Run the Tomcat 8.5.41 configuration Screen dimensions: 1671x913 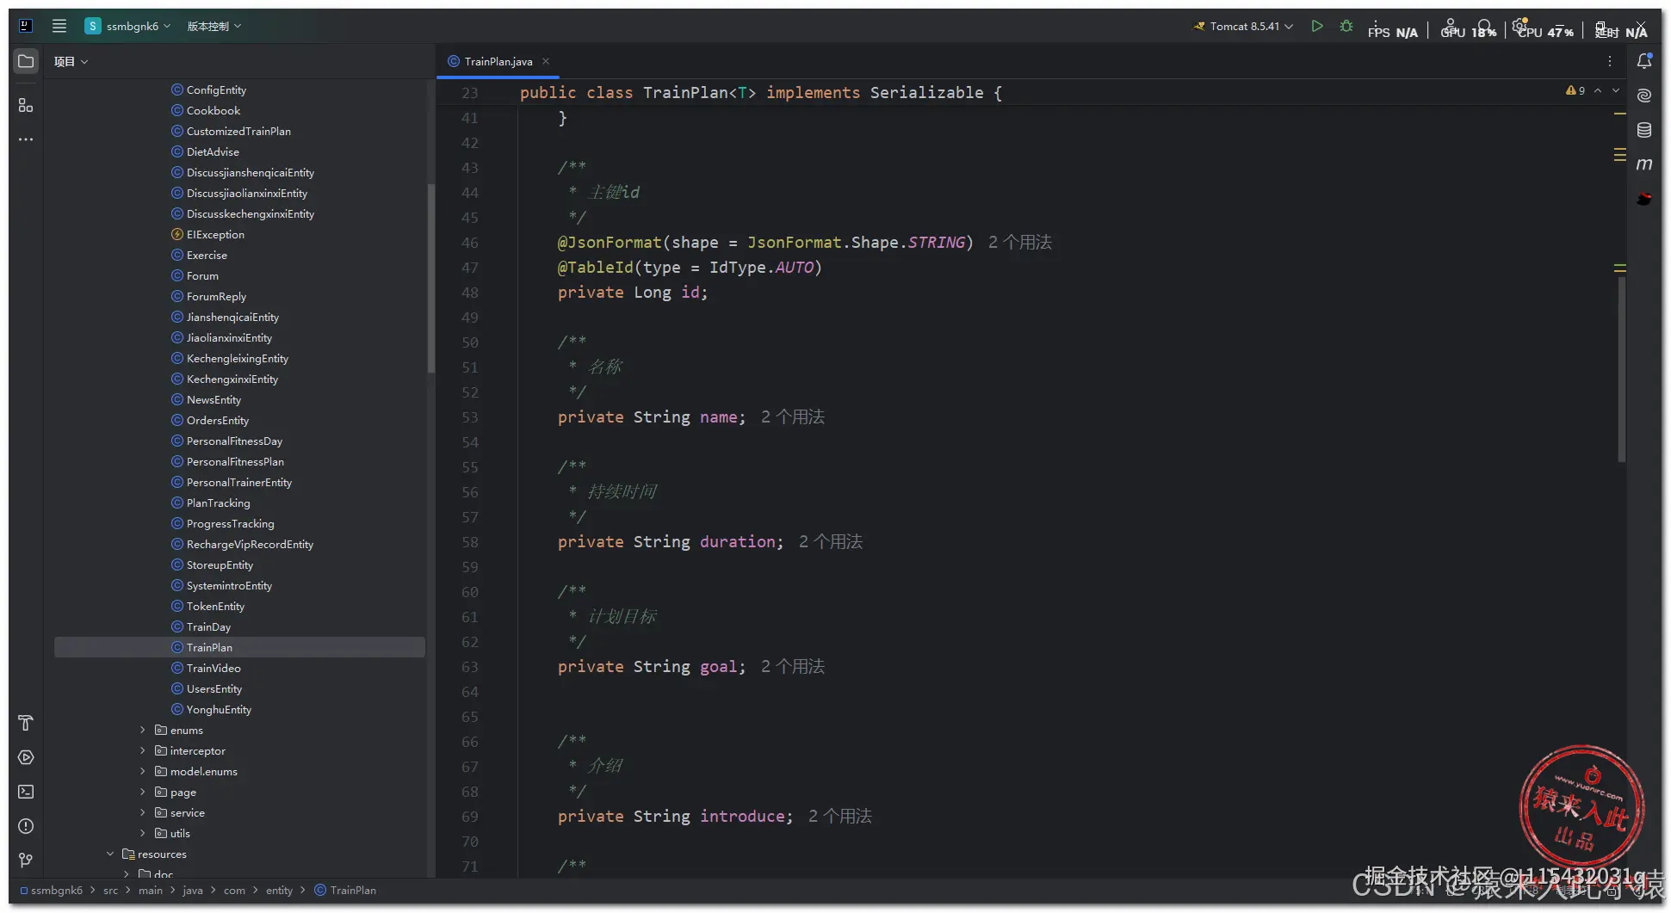point(1317,26)
